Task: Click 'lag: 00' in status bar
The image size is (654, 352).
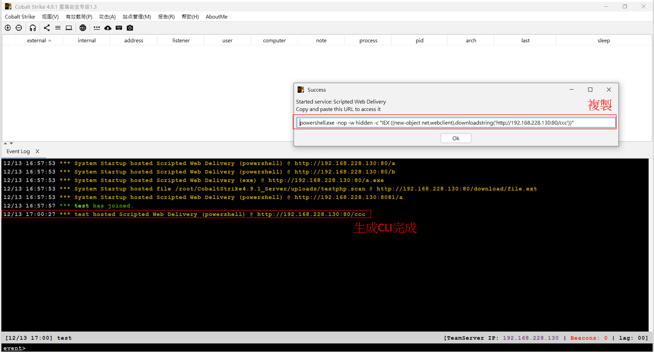Action: pyautogui.click(x=631, y=338)
